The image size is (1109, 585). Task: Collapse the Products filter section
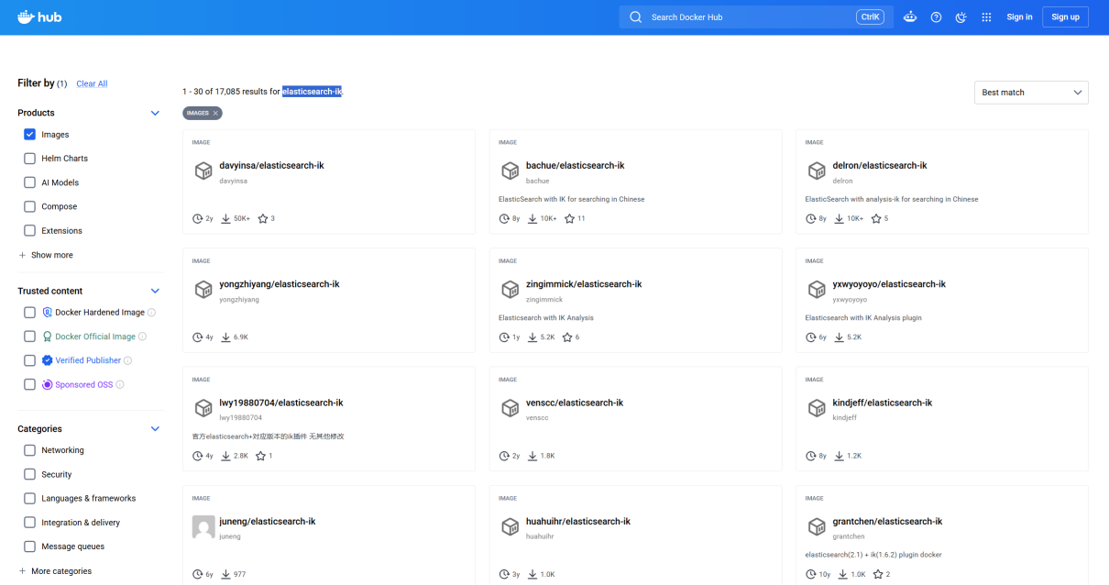pyautogui.click(x=155, y=113)
